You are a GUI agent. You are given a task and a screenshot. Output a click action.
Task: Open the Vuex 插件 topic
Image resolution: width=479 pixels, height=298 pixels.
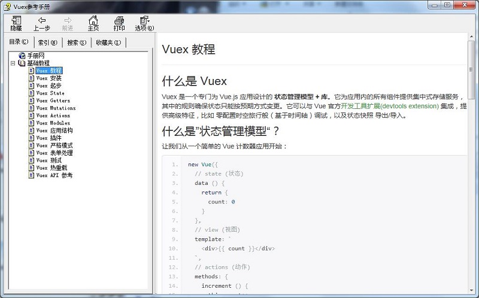click(x=49, y=138)
